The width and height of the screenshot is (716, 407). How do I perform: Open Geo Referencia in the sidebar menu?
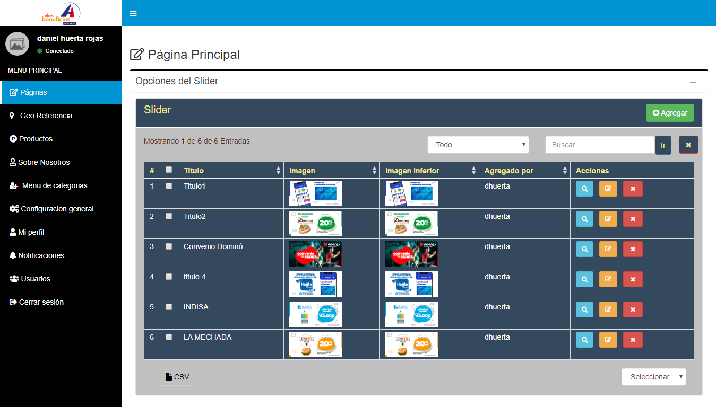pyautogui.click(x=46, y=116)
